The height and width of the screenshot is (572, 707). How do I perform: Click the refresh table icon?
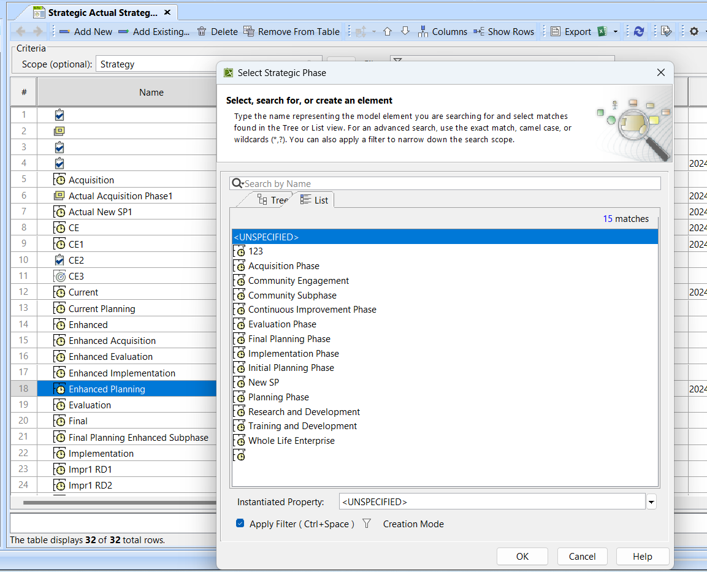coord(639,32)
